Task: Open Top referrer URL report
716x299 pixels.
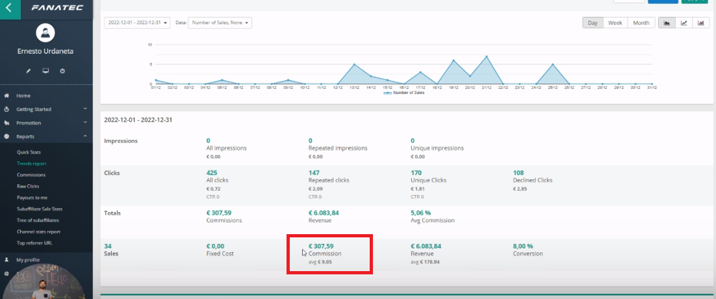Action: pyautogui.click(x=34, y=243)
